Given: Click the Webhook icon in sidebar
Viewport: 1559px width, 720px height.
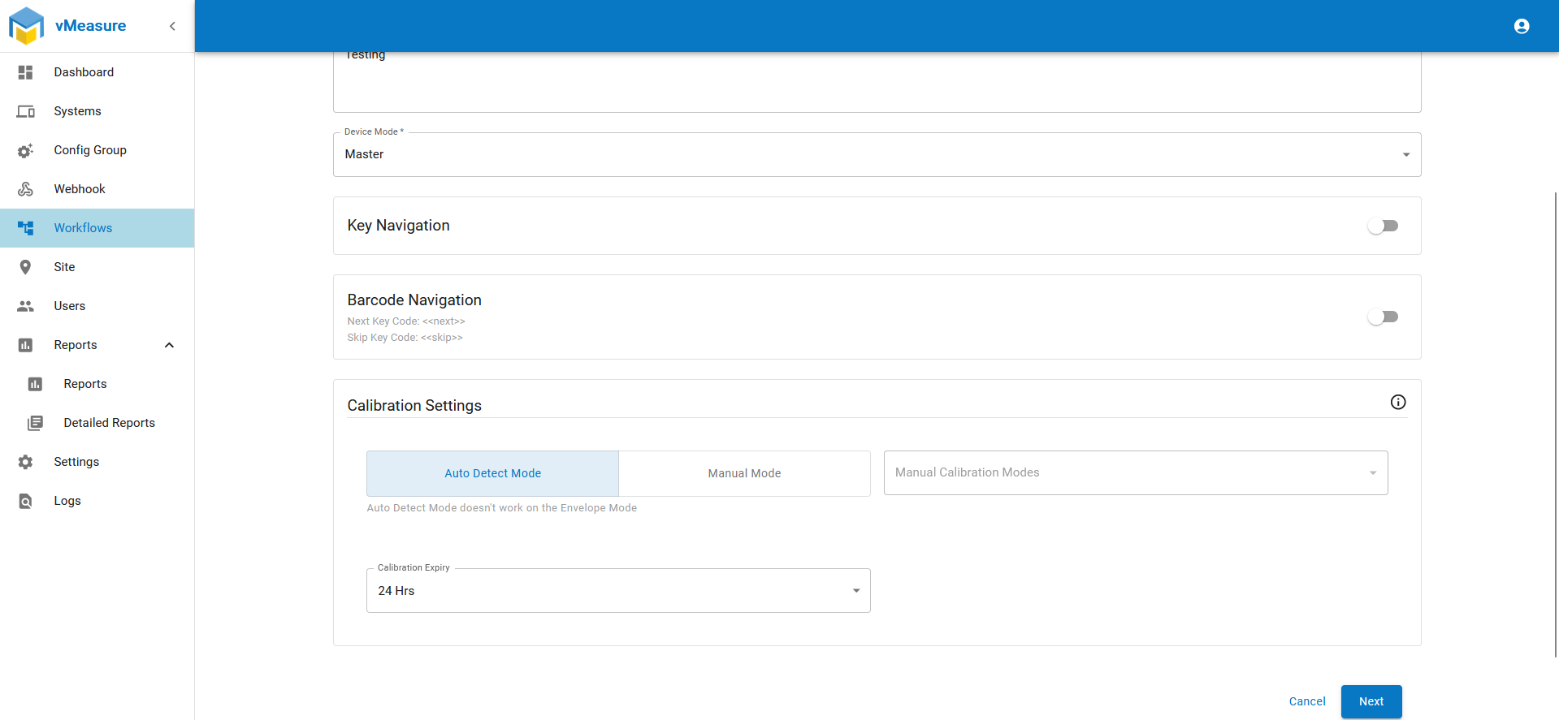Looking at the screenshot, I should 26,189.
